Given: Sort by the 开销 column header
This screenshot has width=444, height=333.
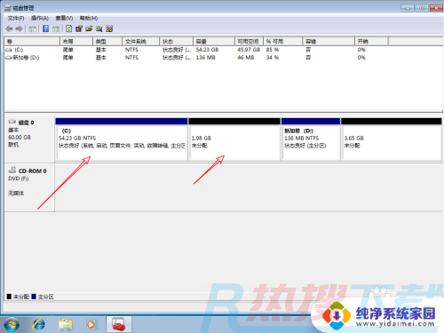Looking at the screenshot, I should pos(371,42).
